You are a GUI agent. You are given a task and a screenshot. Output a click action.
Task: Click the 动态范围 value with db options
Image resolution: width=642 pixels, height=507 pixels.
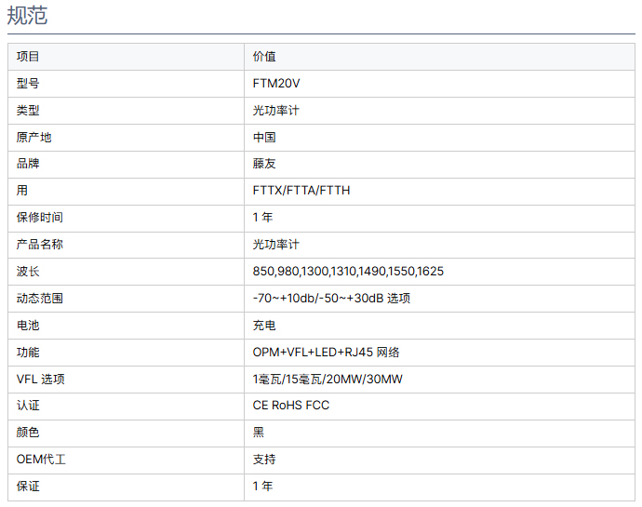point(331,299)
